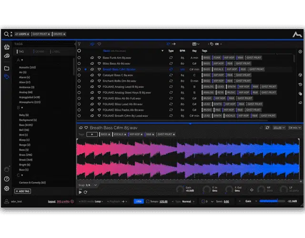Open the folder browser sidebar icon

[7, 68]
